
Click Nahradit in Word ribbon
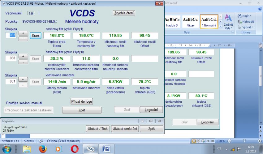click(x=246, y=22)
